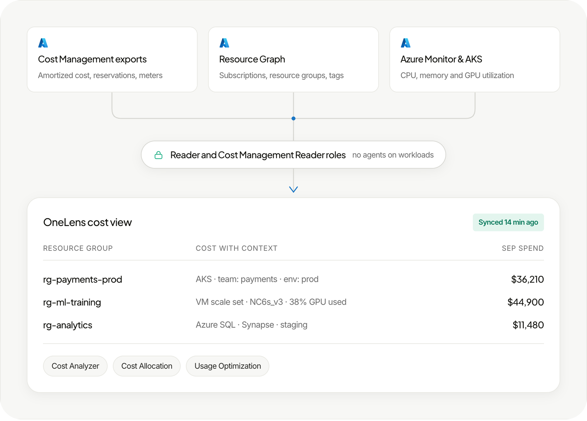Click Azure logo on Azure Monitor & AKS card
The image size is (587, 421).
[405, 43]
